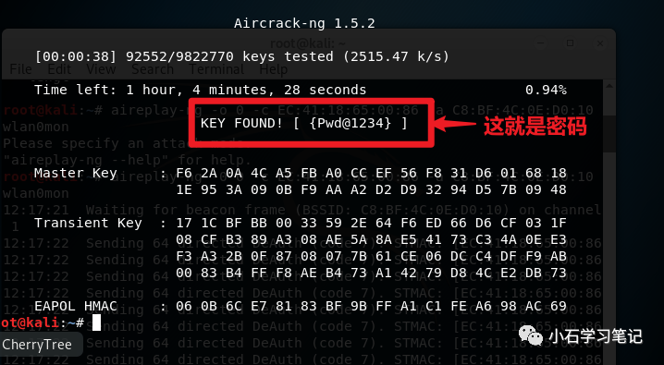Open the Help menu in terminal
The width and height of the screenshot is (664, 365).
pos(273,69)
